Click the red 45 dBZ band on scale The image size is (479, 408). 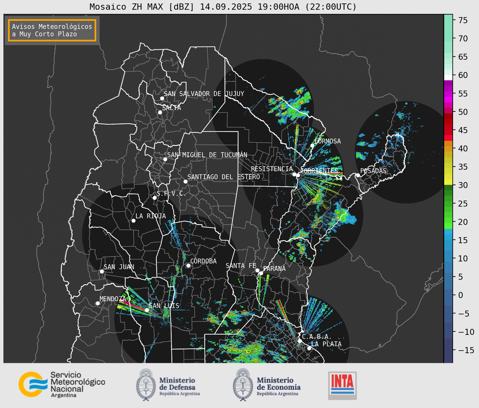pyautogui.click(x=448, y=130)
